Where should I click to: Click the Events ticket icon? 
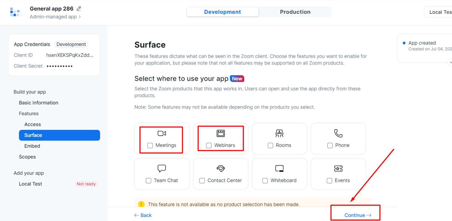(x=338, y=168)
